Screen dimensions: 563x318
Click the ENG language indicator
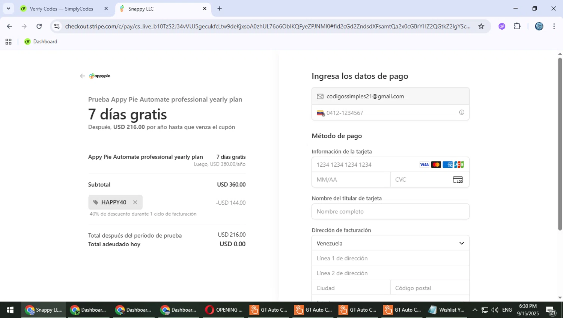click(x=507, y=310)
